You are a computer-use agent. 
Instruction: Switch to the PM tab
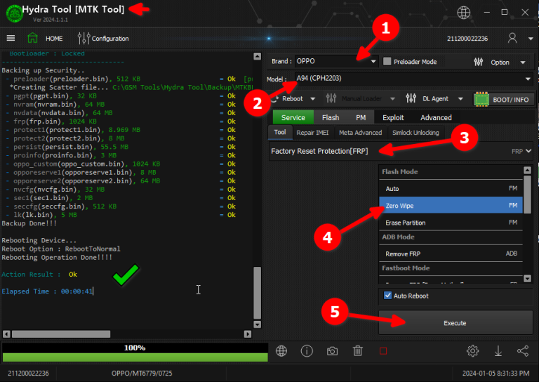361,117
